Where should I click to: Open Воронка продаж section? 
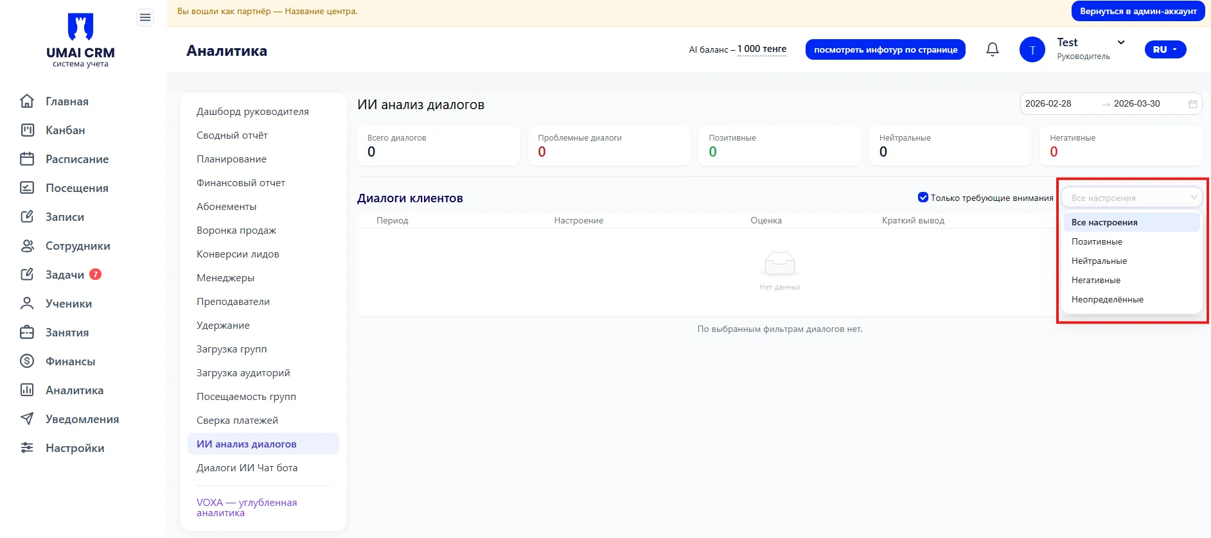point(236,230)
